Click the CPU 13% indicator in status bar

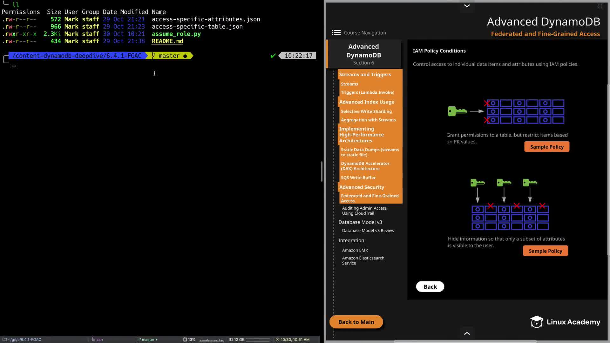pyautogui.click(x=189, y=340)
